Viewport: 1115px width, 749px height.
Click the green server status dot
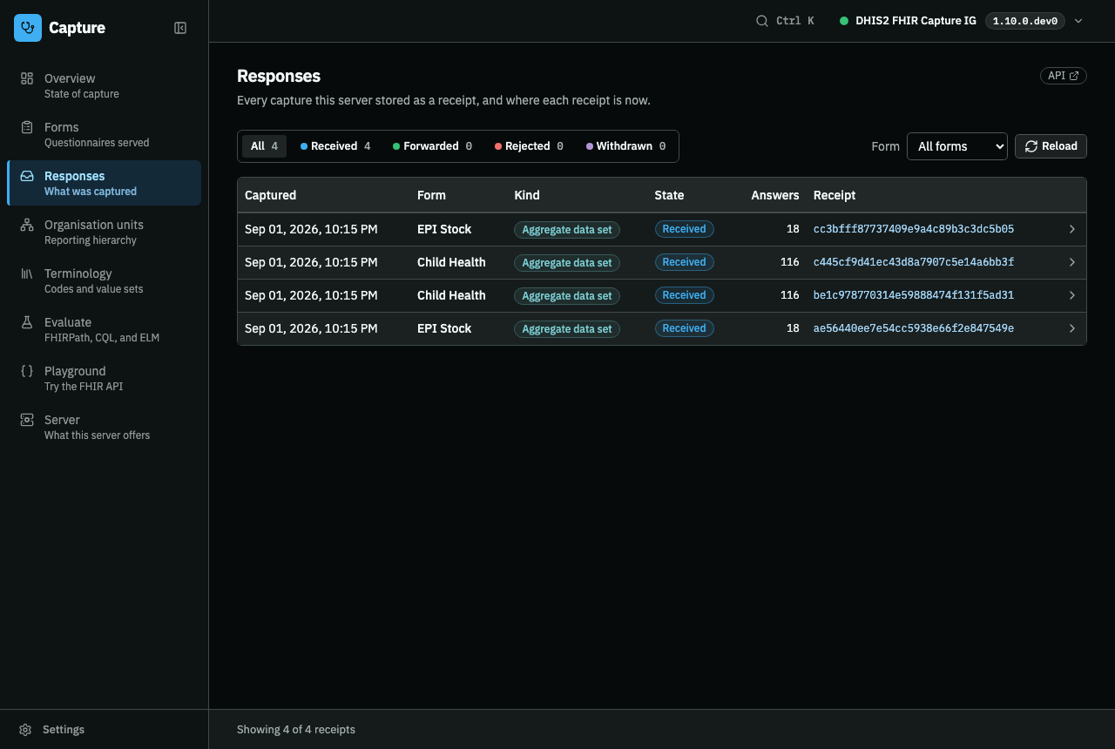(x=844, y=21)
